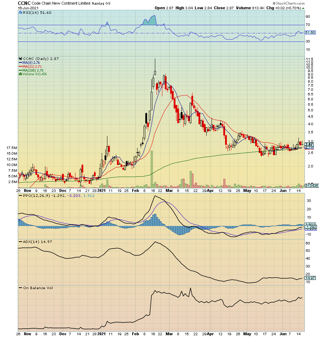The height and width of the screenshot is (337, 319).
Task: Click the volume bars icon beside Volume 813,436
Action: pos(21,74)
